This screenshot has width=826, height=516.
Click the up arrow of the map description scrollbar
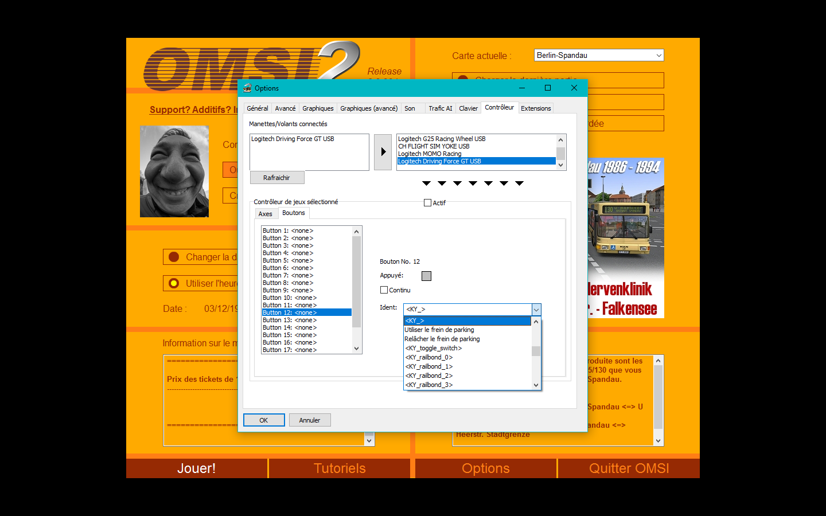click(658, 361)
